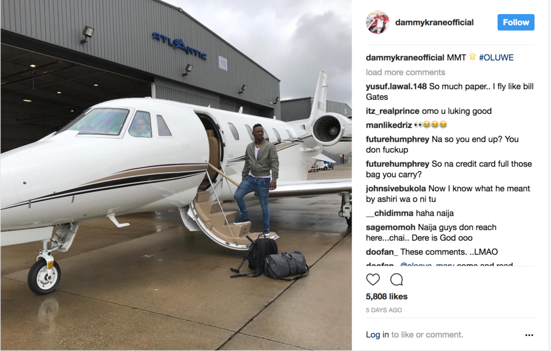Open the manlikedriz commenter profile
This screenshot has height=351, width=551.
(x=388, y=125)
